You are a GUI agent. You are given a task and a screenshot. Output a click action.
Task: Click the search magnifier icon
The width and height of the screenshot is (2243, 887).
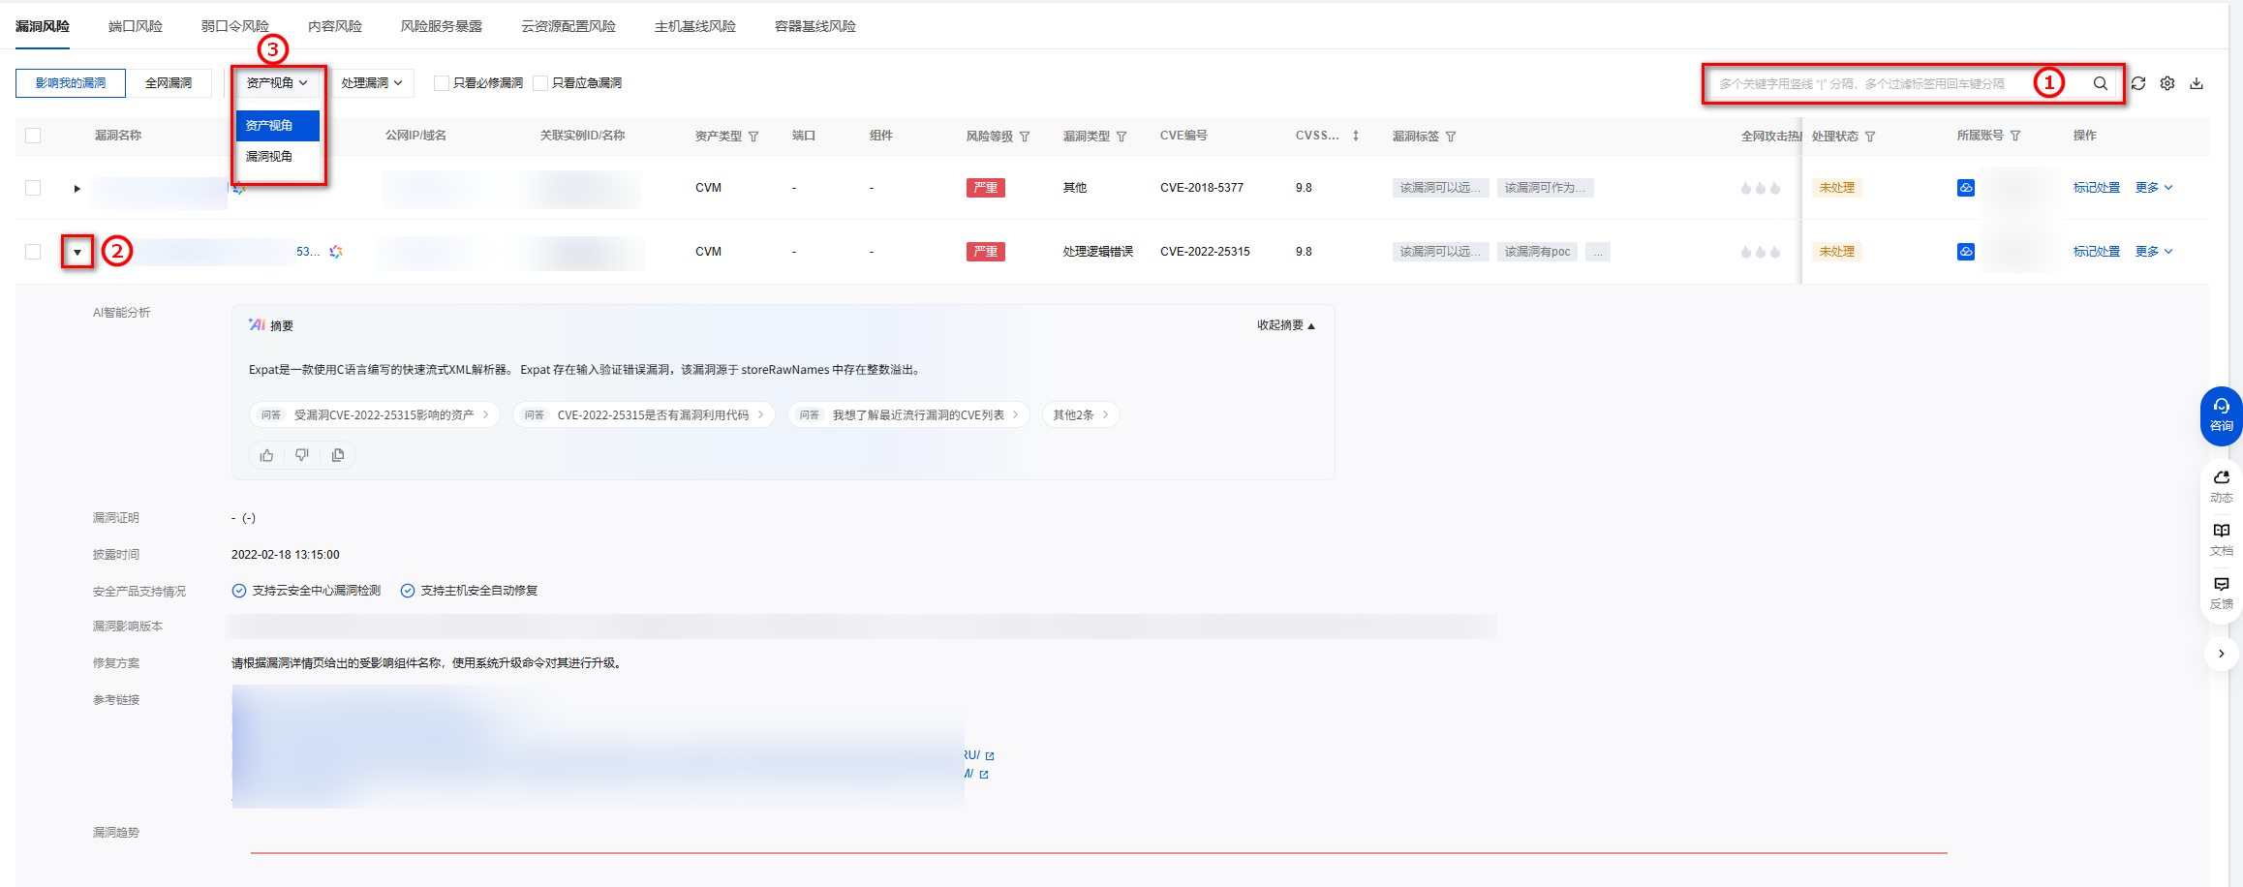(2100, 83)
